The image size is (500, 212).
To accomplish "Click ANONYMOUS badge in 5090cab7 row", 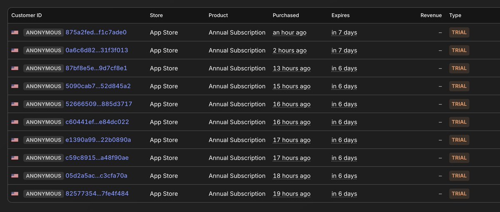I will [x=43, y=86].
